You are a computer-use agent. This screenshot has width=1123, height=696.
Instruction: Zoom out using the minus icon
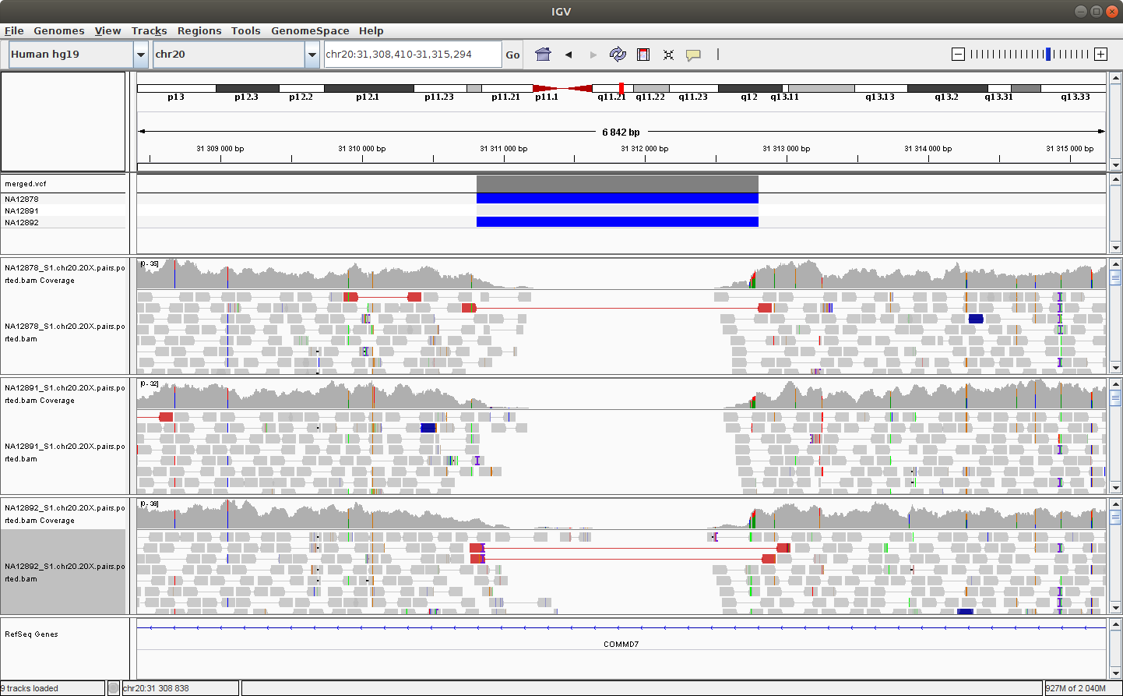tap(959, 54)
